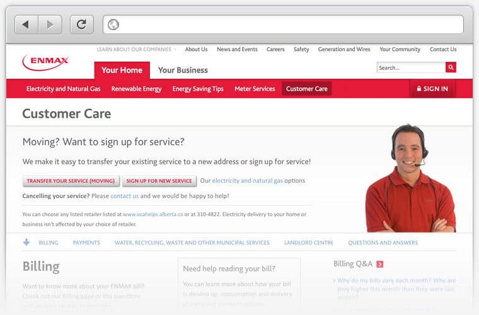Screen dimensions: 479x315
Task: Jump to Payments section anchor
Action: (x=86, y=243)
